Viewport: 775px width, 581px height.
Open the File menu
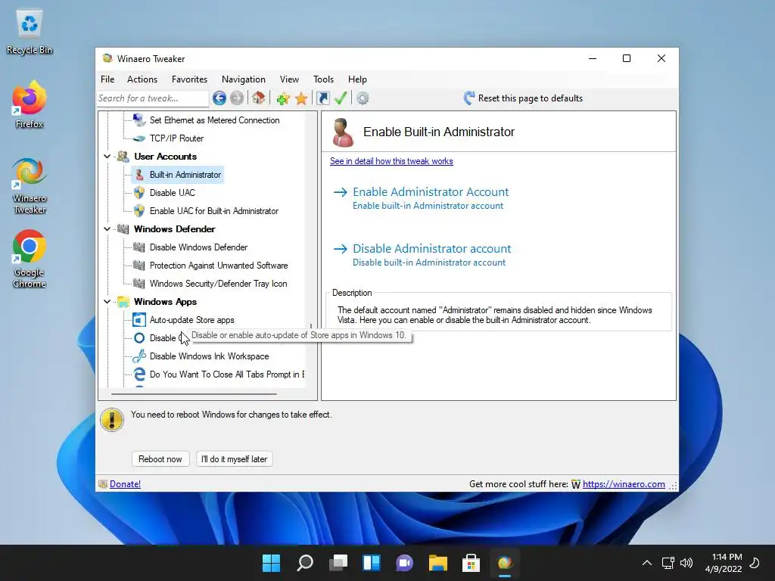[x=107, y=79]
